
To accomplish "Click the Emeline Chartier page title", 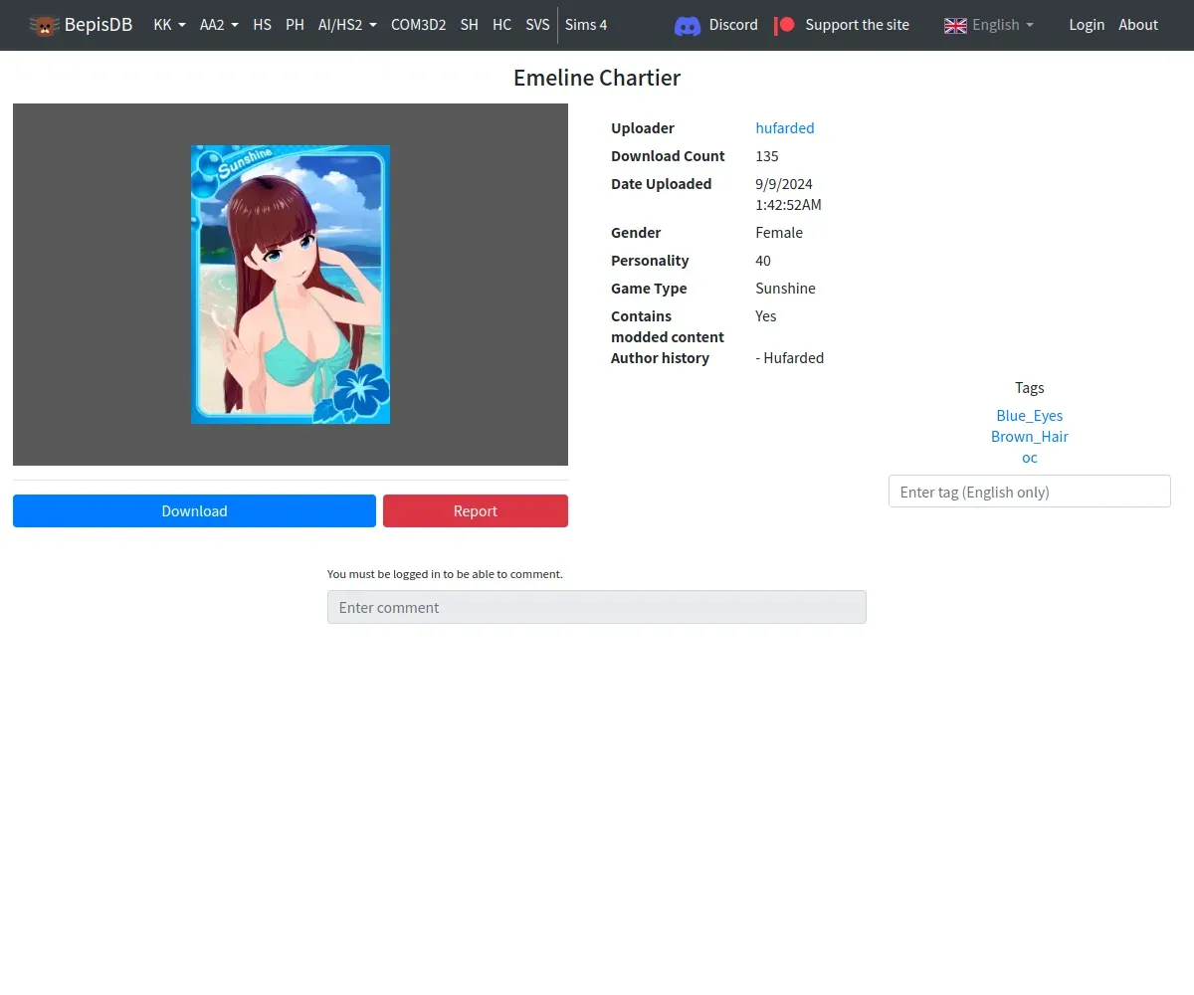I will (597, 79).
